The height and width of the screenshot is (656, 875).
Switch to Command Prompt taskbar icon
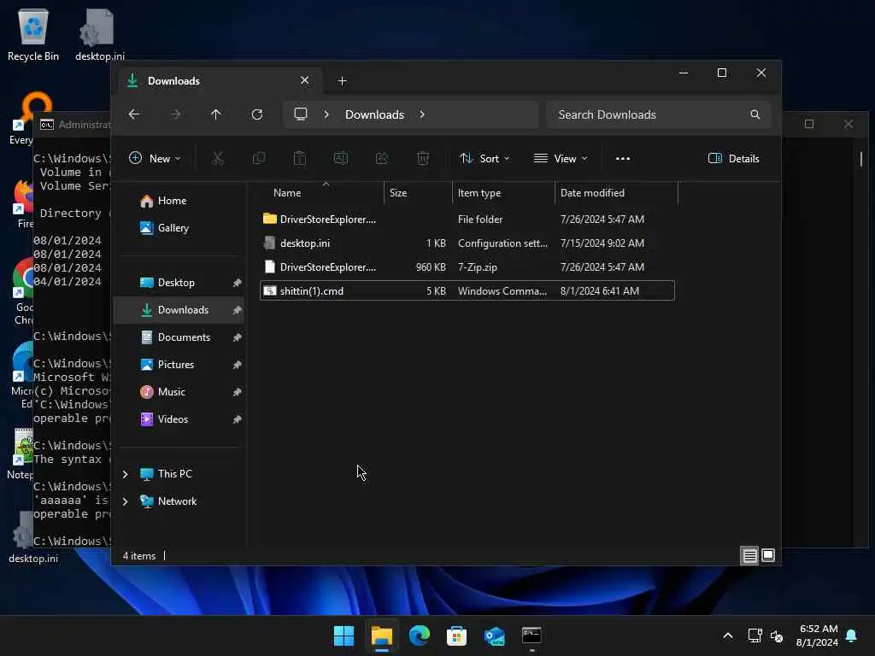tap(531, 635)
